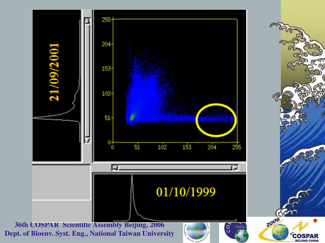Screen dimensions: 325x243
Task: Click the vertical scrollbar track
Action: 88,81
